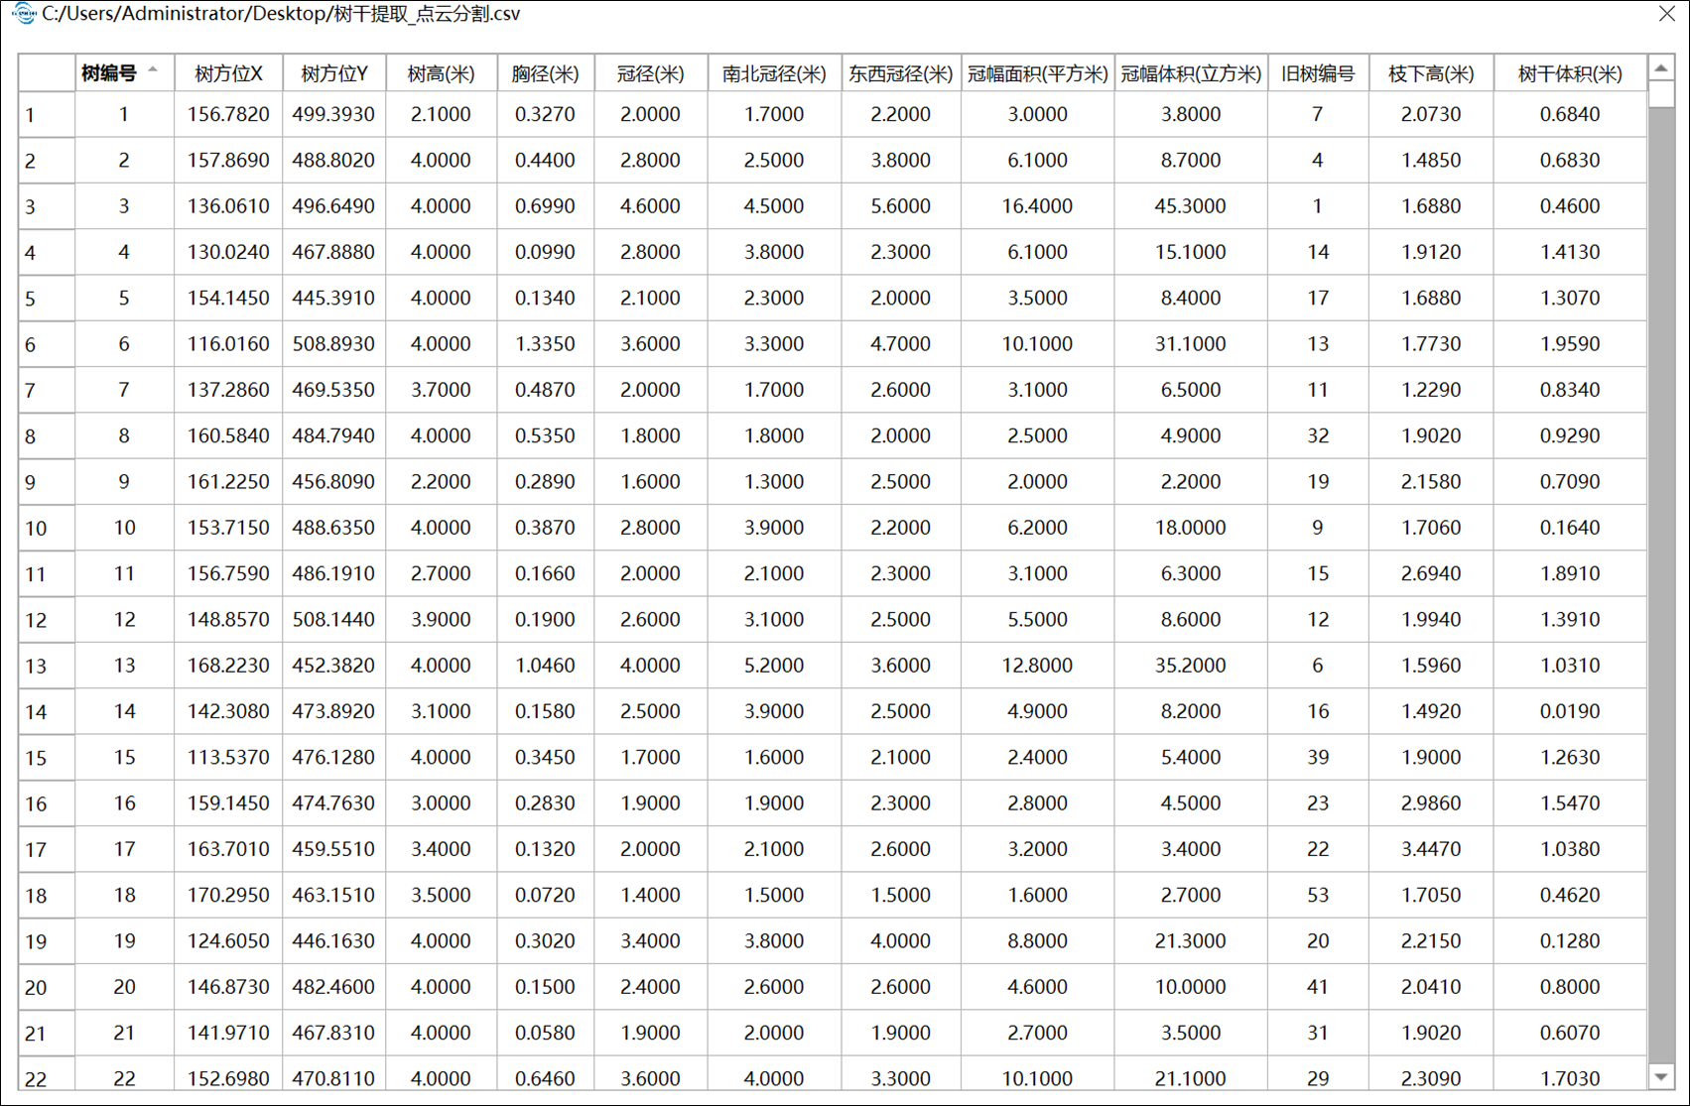
Task: Select row header 18
Action: (46, 896)
